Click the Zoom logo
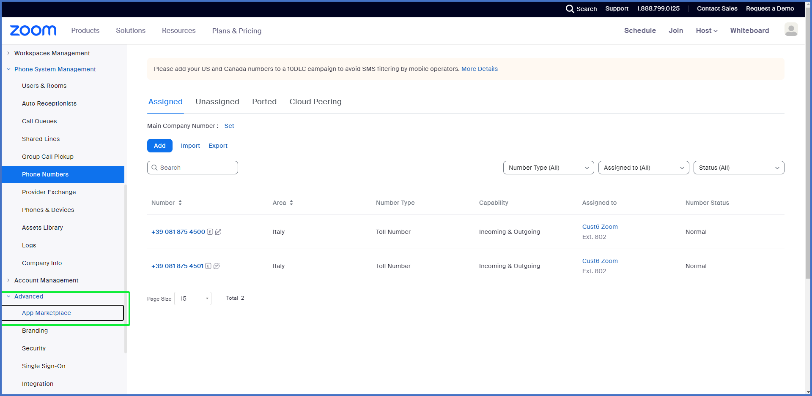This screenshot has height=396, width=812. [33, 30]
